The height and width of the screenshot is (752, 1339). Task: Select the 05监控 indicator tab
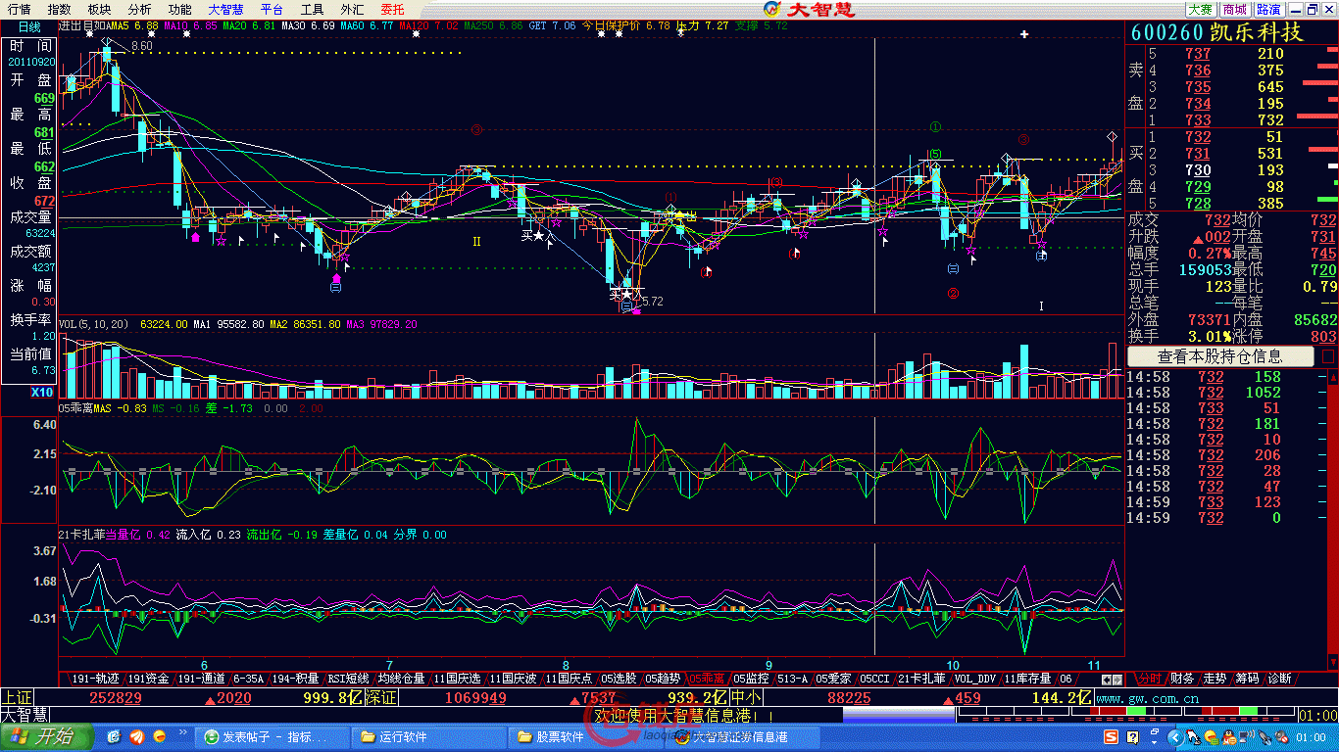pos(752,678)
